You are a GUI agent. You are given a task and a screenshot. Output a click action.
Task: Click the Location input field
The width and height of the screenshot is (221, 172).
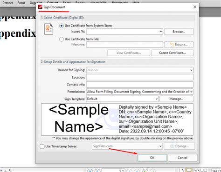point(140,77)
